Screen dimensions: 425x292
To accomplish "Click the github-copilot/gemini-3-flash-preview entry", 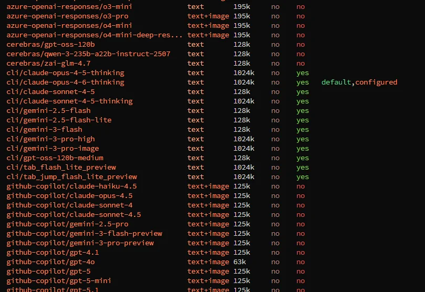I will click(x=84, y=234).
